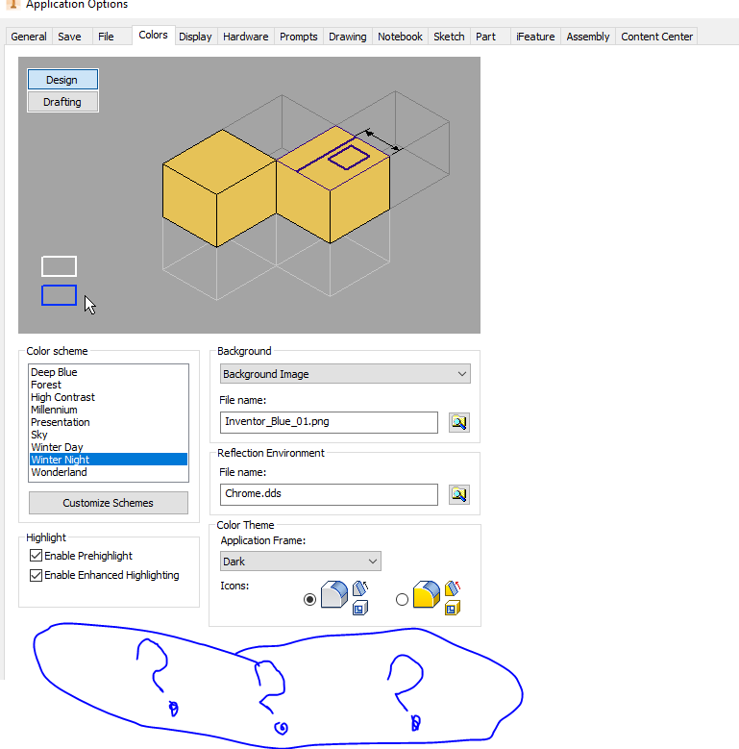Click the Design preview button
Viewport: 739px width, 749px height.
(x=62, y=79)
